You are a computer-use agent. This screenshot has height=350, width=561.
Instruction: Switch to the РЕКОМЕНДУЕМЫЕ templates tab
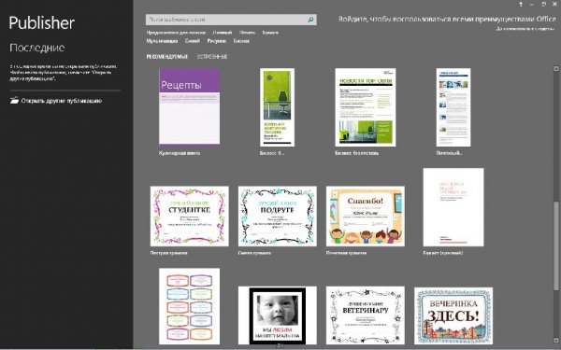click(167, 57)
